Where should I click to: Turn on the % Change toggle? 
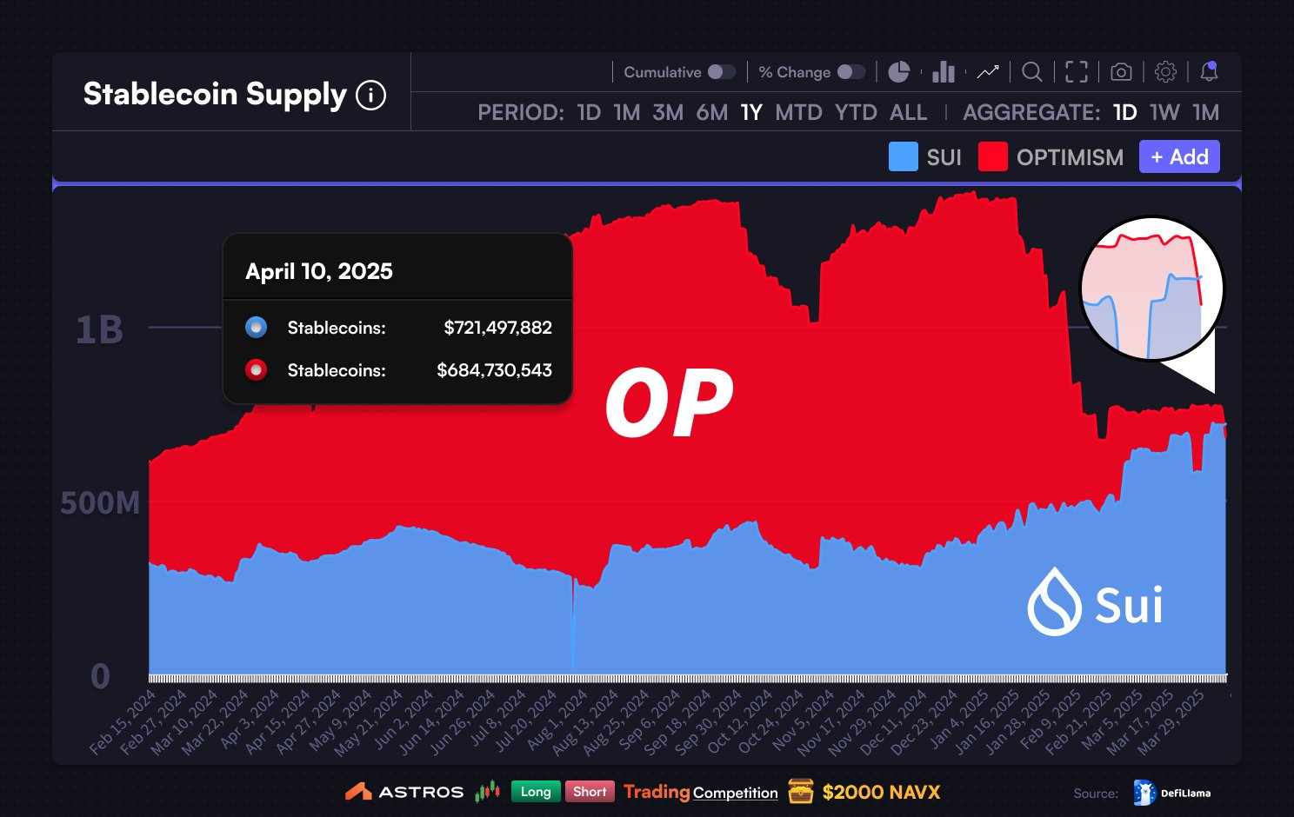(x=851, y=72)
